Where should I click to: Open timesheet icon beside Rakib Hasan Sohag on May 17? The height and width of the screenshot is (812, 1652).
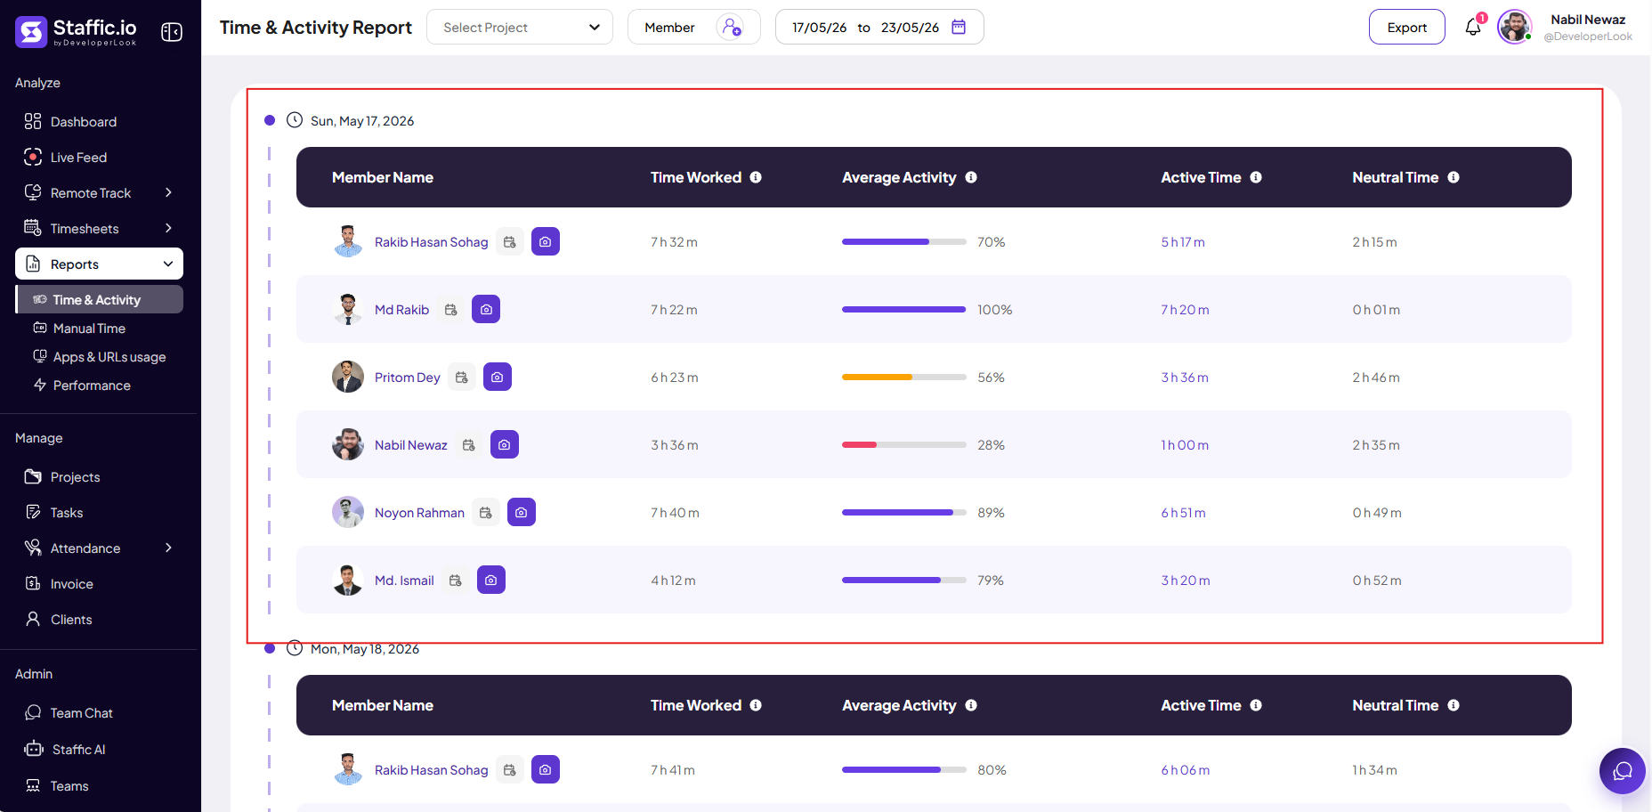pos(510,241)
